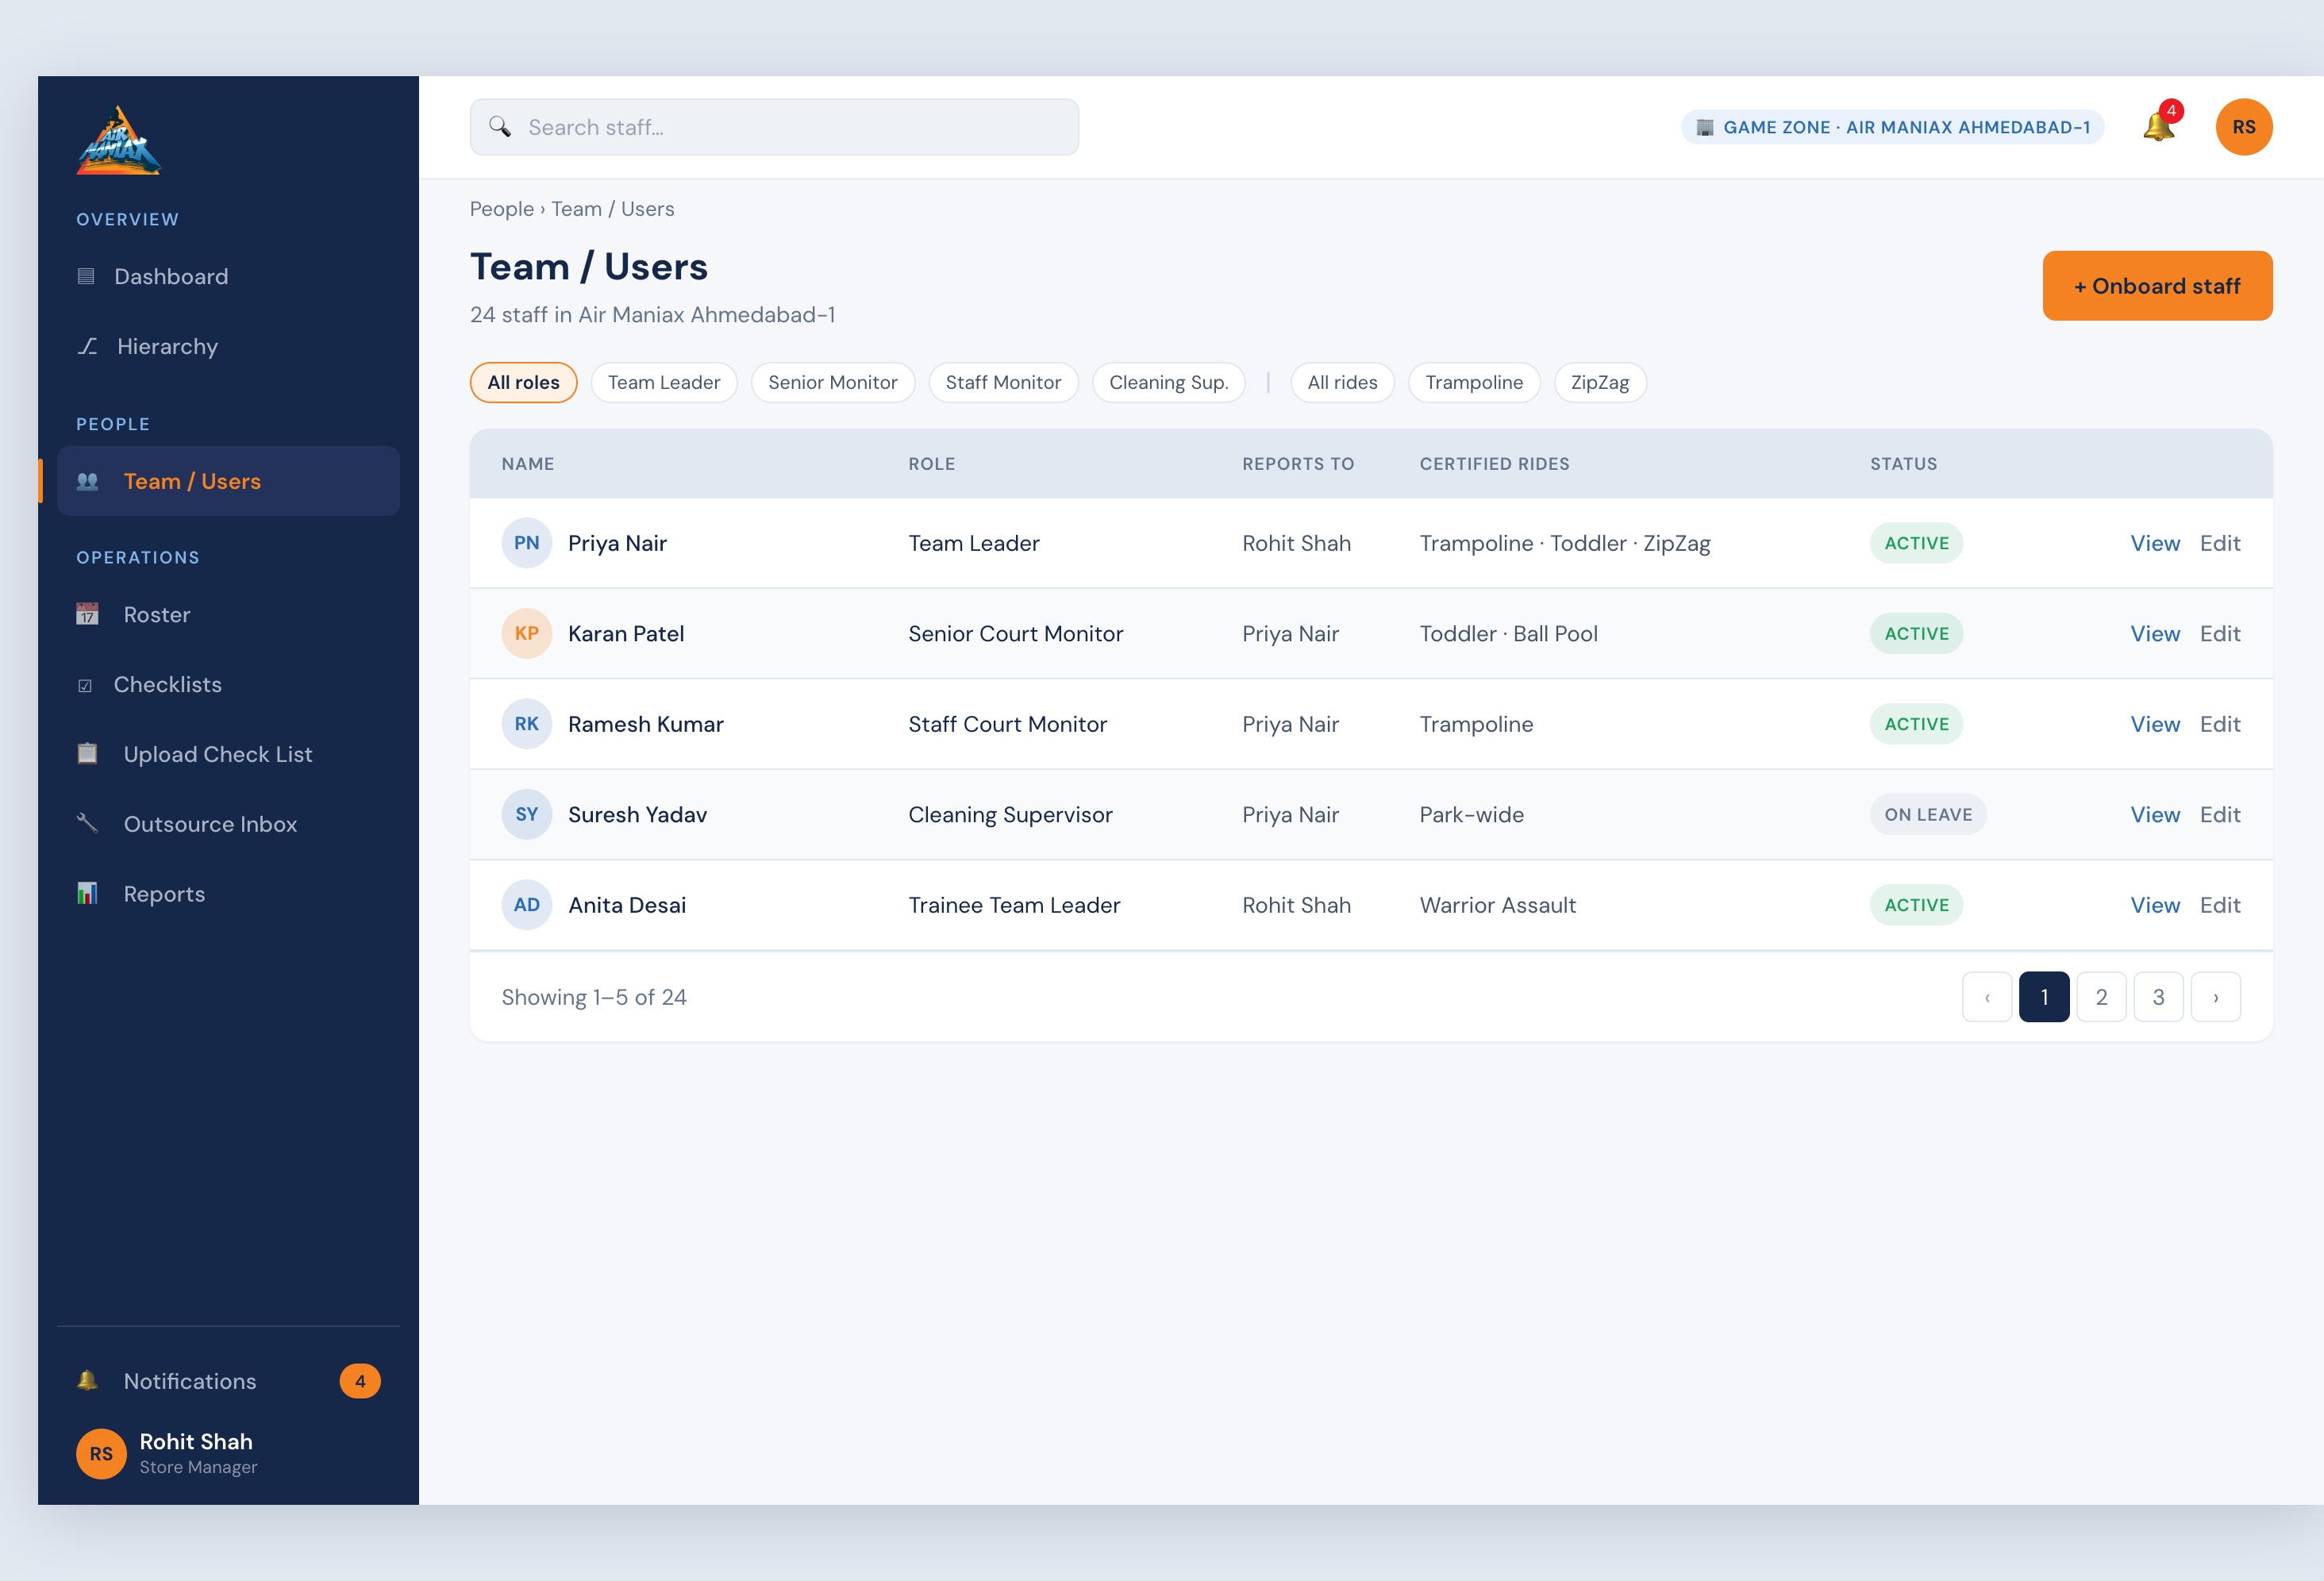The image size is (2324, 1581).
Task: Open Roster via its calendar icon
Action: pyautogui.click(x=88, y=614)
